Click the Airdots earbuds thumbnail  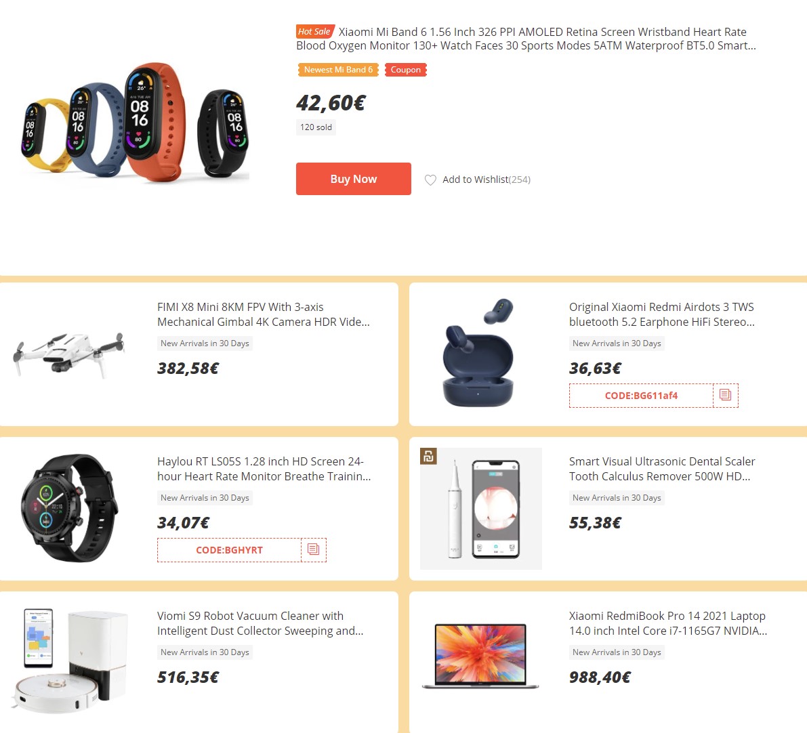coord(478,353)
